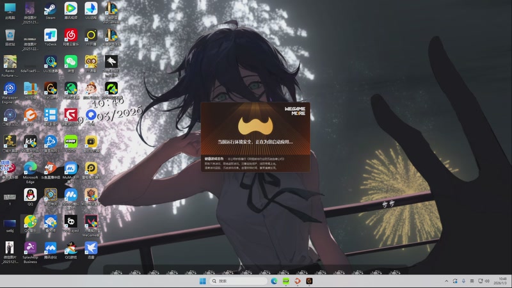The width and height of the screenshot is (512, 288).
Task: Open the YY开播 shortcut with the yellow ring
Action: (x=91, y=37)
